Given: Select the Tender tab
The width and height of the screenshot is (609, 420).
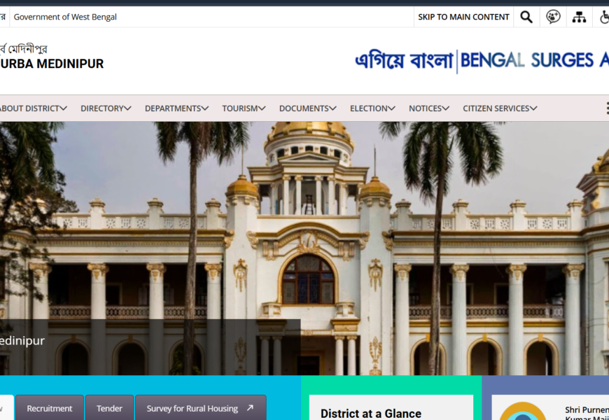Looking at the screenshot, I should click(109, 408).
